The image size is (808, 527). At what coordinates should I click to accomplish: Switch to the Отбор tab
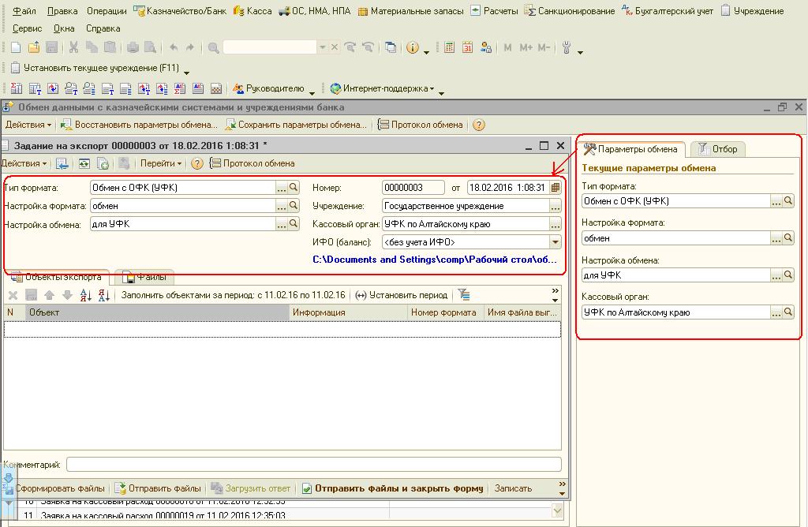[x=717, y=149]
